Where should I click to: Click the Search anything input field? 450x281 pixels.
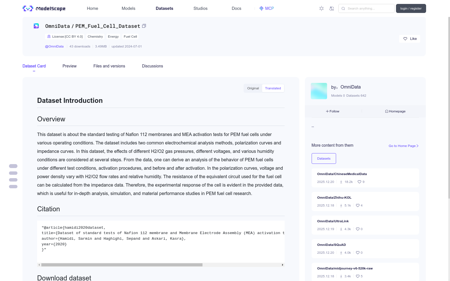pyautogui.click(x=366, y=8)
